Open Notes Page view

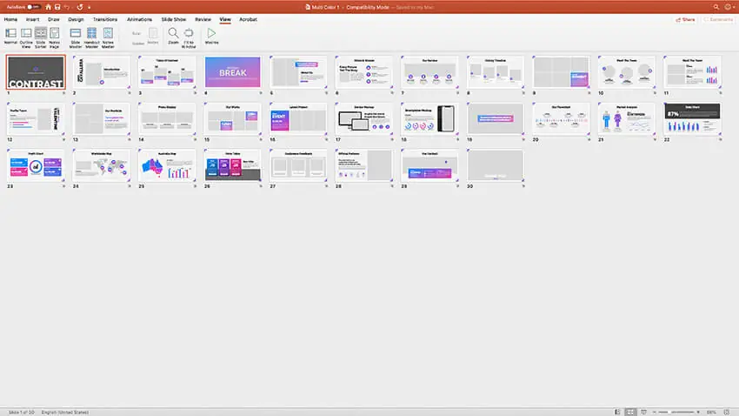click(55, 37)
